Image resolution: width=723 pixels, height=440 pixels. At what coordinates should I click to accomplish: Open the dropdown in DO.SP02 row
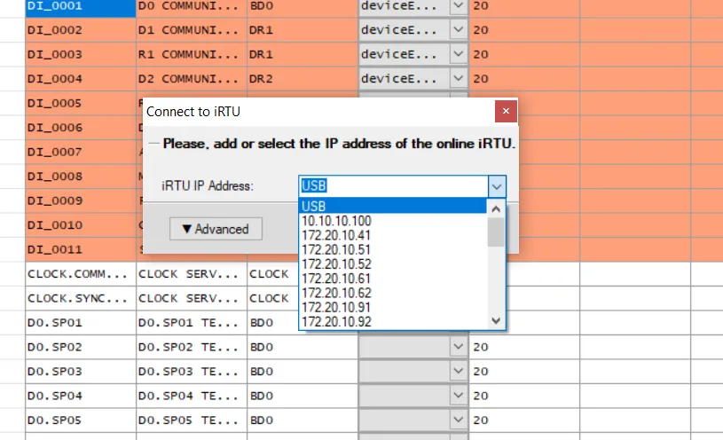pyautogui.click(x=459, y=347)
